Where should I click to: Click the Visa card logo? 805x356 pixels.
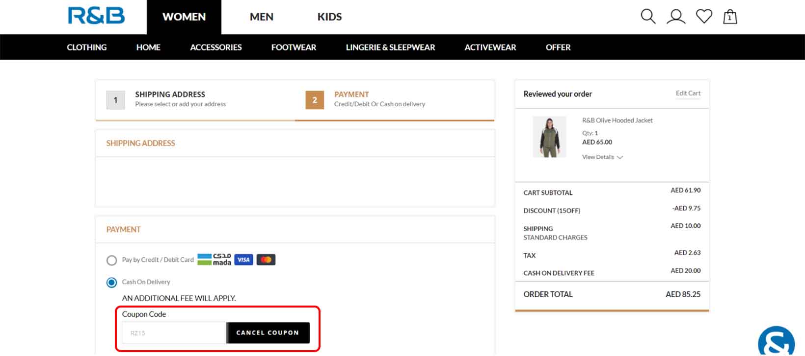coord(243,260)
